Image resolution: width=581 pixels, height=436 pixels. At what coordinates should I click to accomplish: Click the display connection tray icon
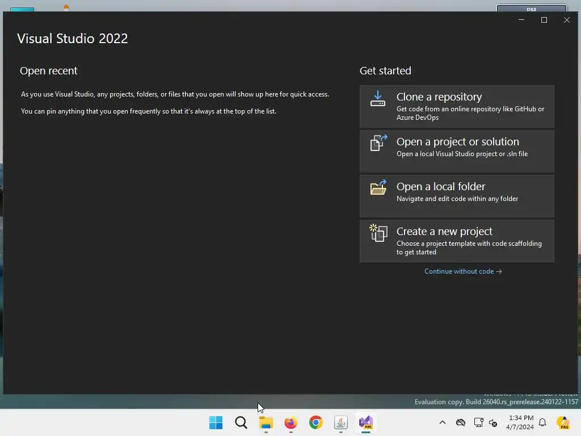(478, 422)
